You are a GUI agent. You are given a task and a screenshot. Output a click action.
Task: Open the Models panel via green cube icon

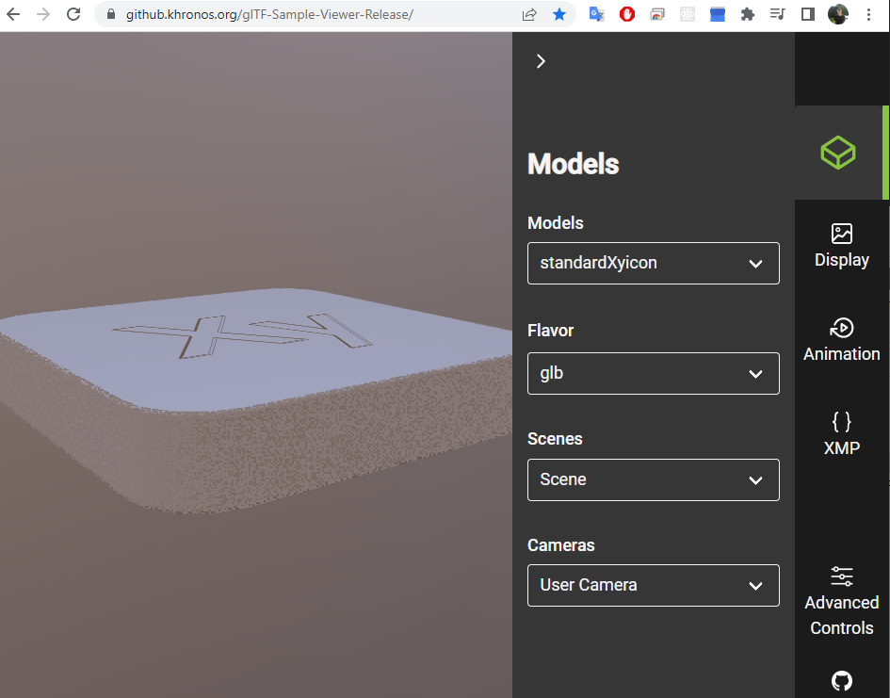(x=841, y=152)
